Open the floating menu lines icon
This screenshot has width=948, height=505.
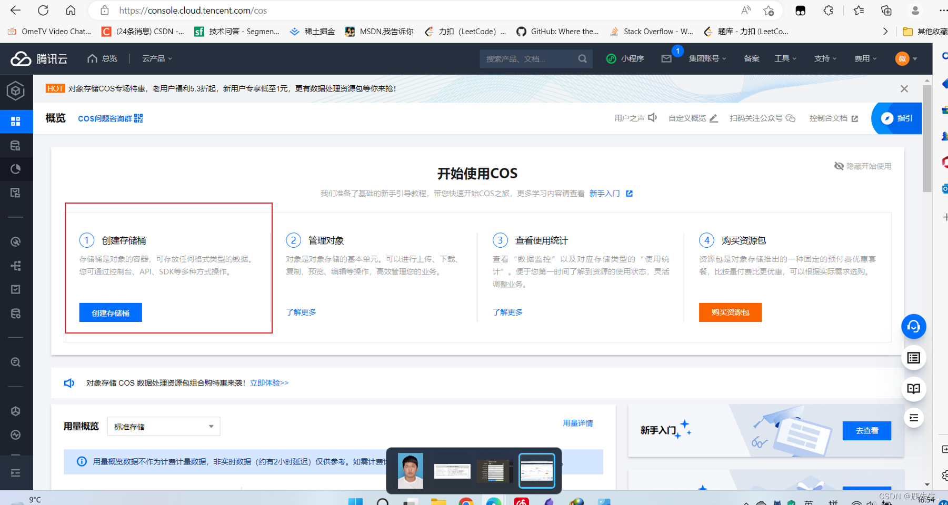[x=914, y=418]
